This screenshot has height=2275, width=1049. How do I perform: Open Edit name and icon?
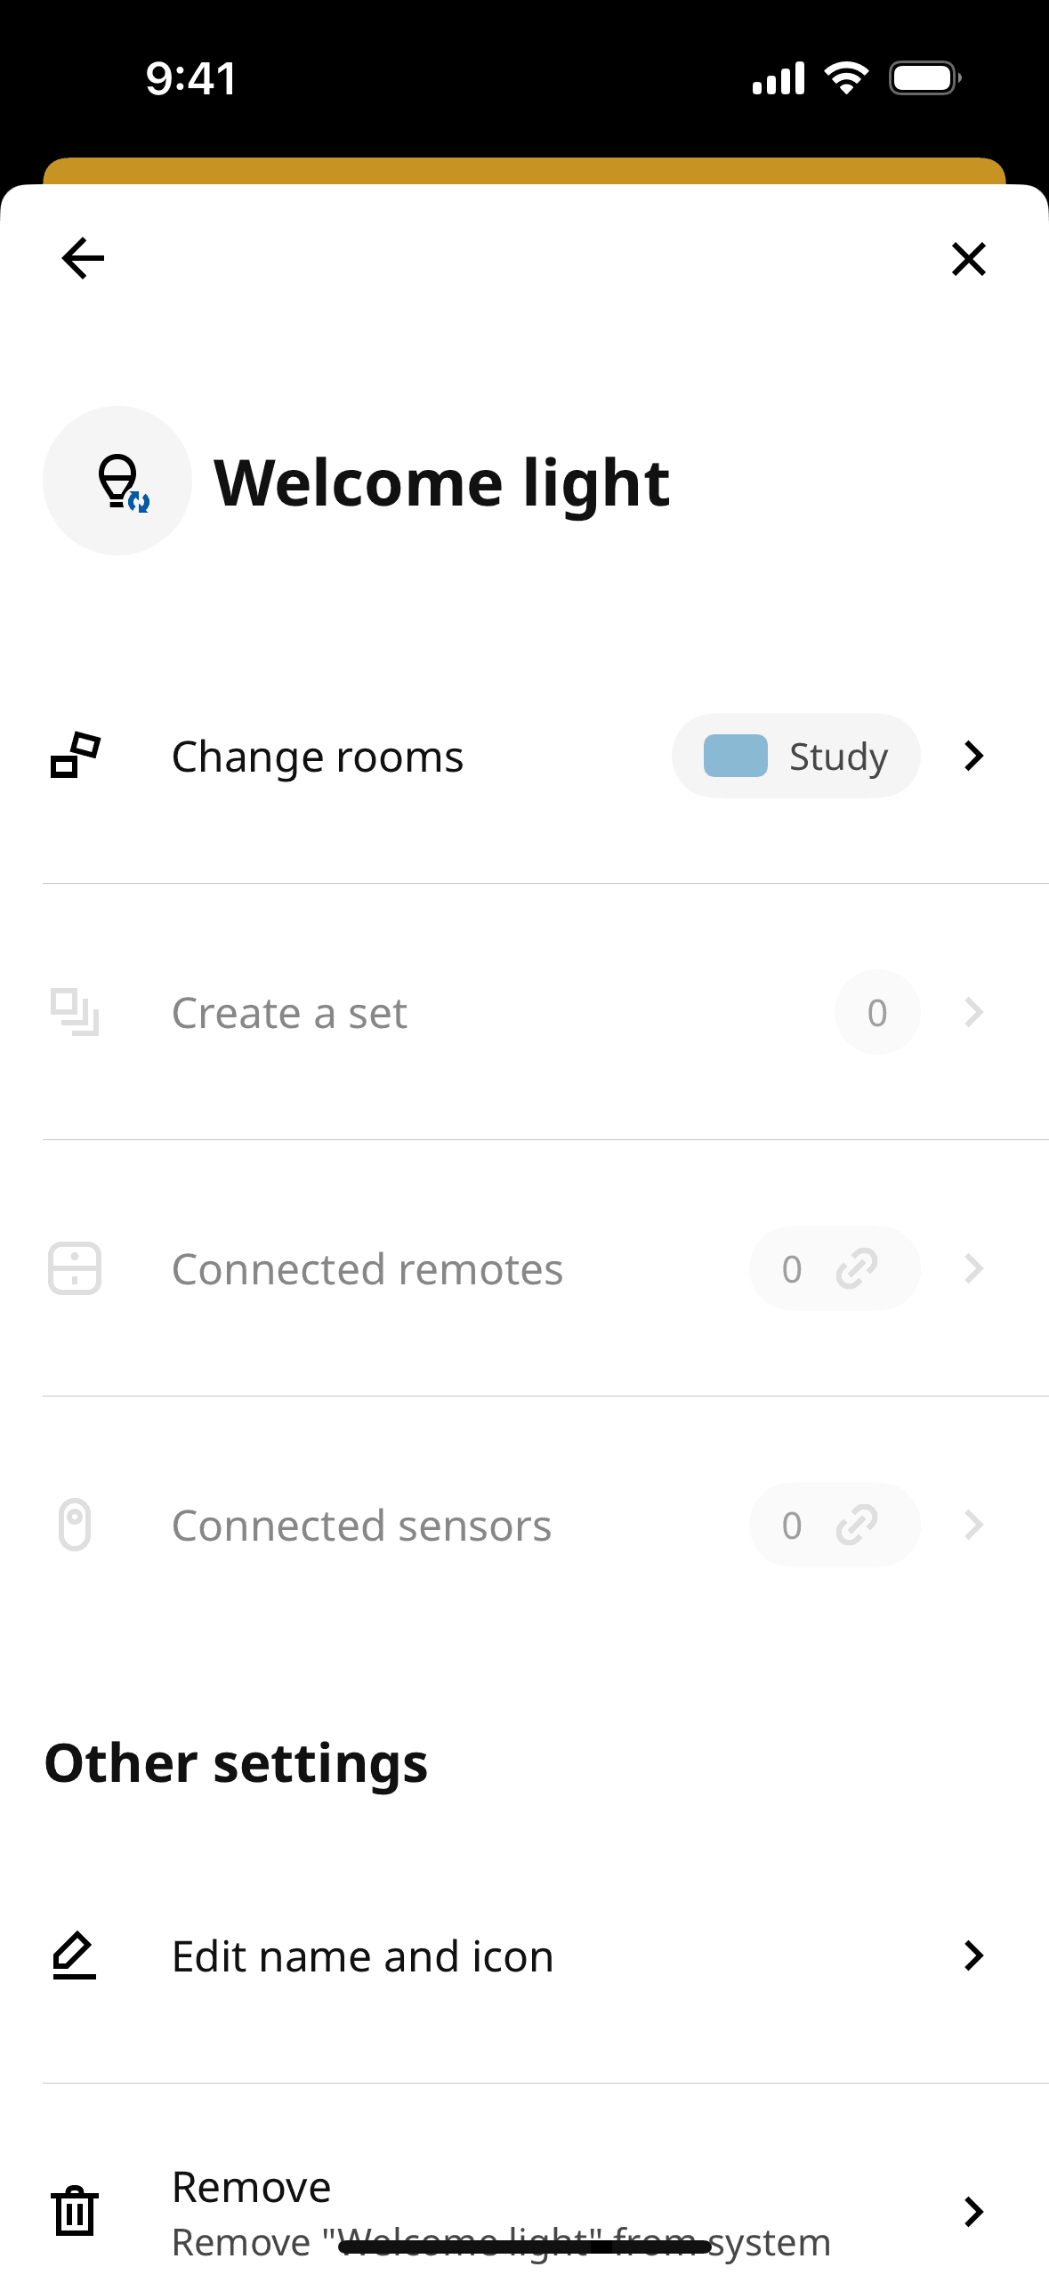pos(362,1957)
